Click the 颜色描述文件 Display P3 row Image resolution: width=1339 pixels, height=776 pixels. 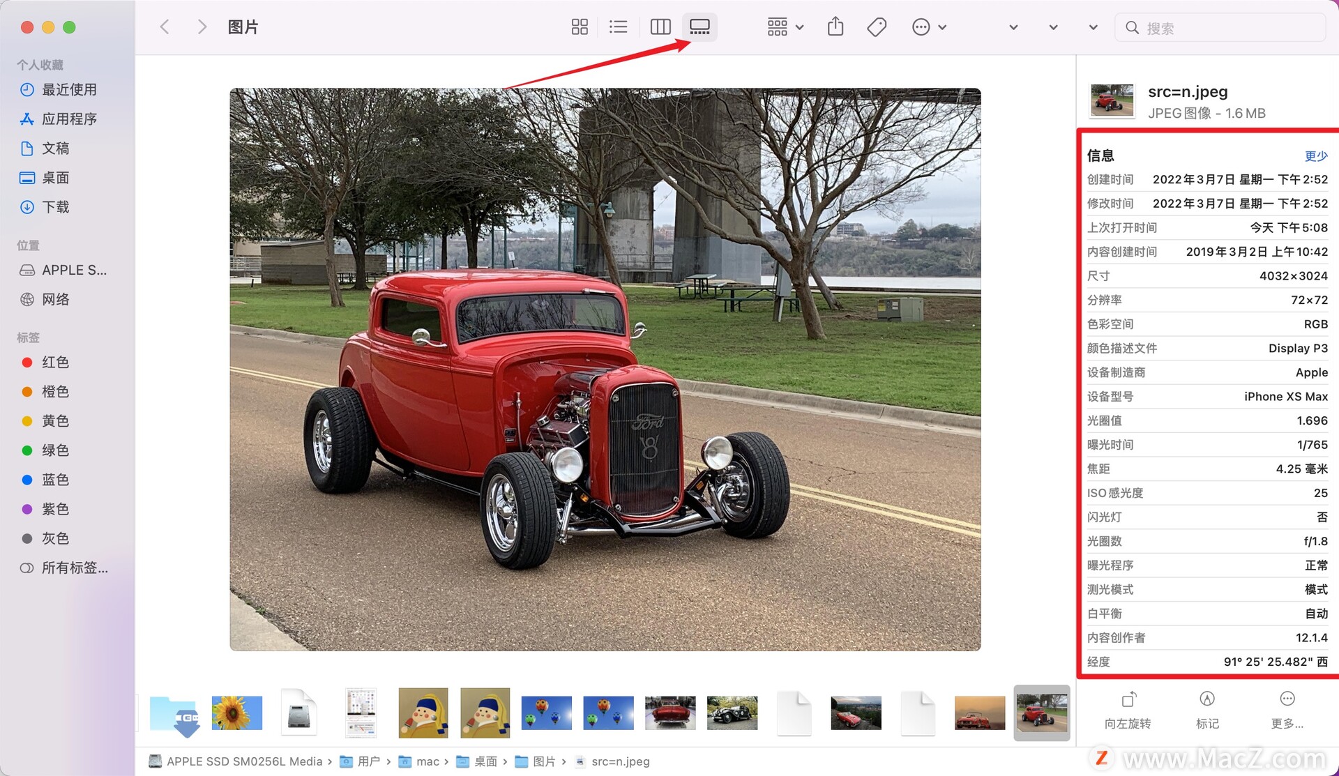pos(1207,349)
